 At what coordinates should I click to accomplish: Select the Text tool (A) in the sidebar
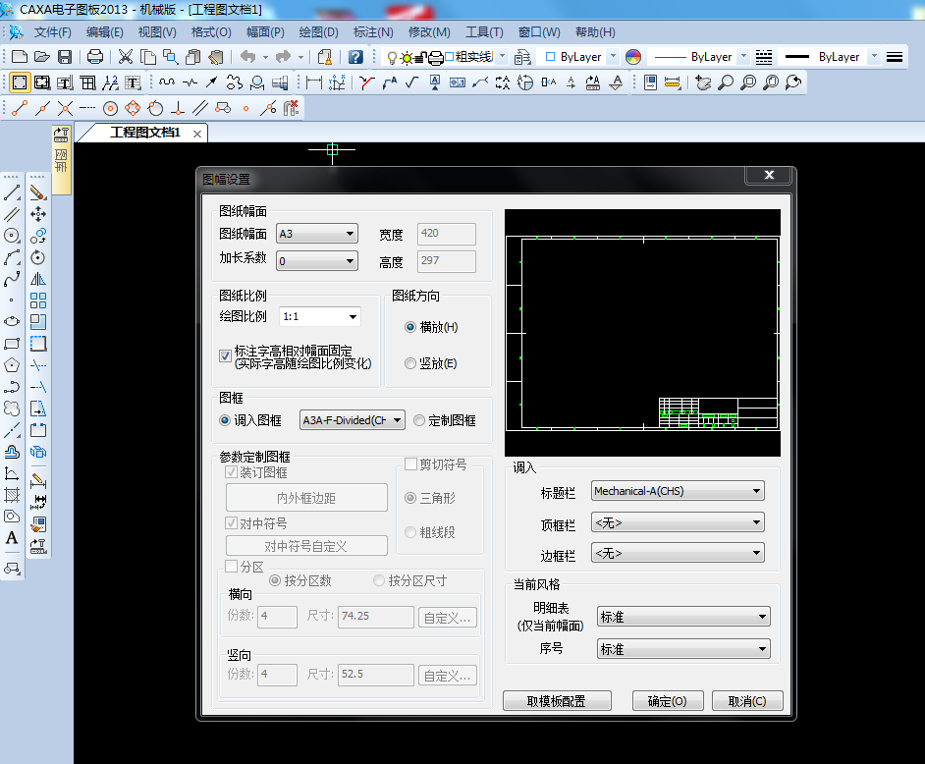click(12, 537)
